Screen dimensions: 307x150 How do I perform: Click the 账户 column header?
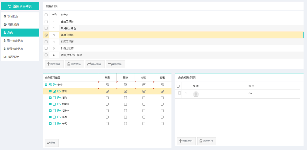coord(251,86)
